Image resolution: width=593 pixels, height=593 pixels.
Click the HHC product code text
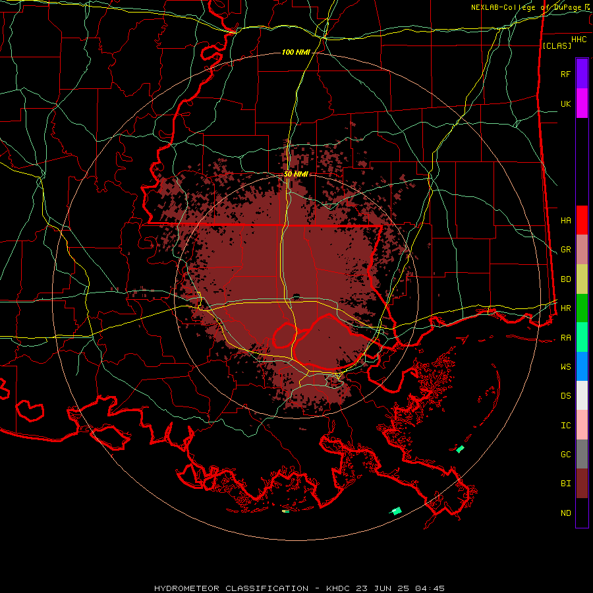tap(579, 40)
